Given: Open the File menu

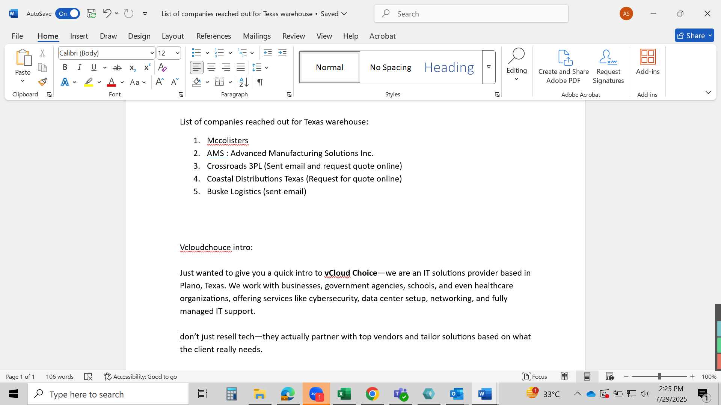Looking at the screenshot, I should click(x=17, y=36).
